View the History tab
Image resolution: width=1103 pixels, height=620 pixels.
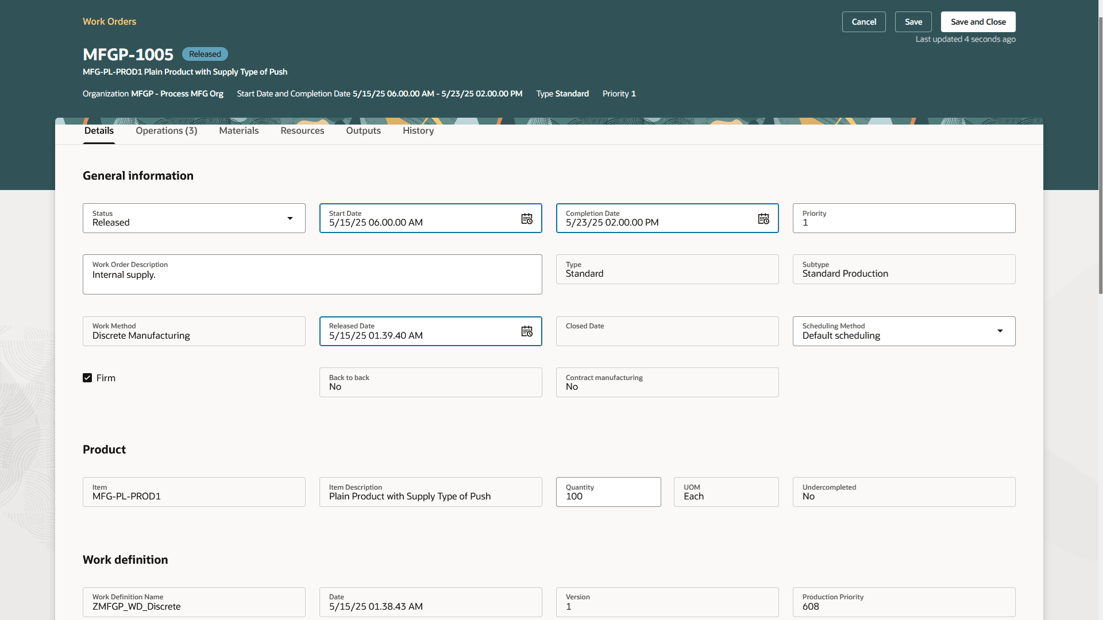418,131
